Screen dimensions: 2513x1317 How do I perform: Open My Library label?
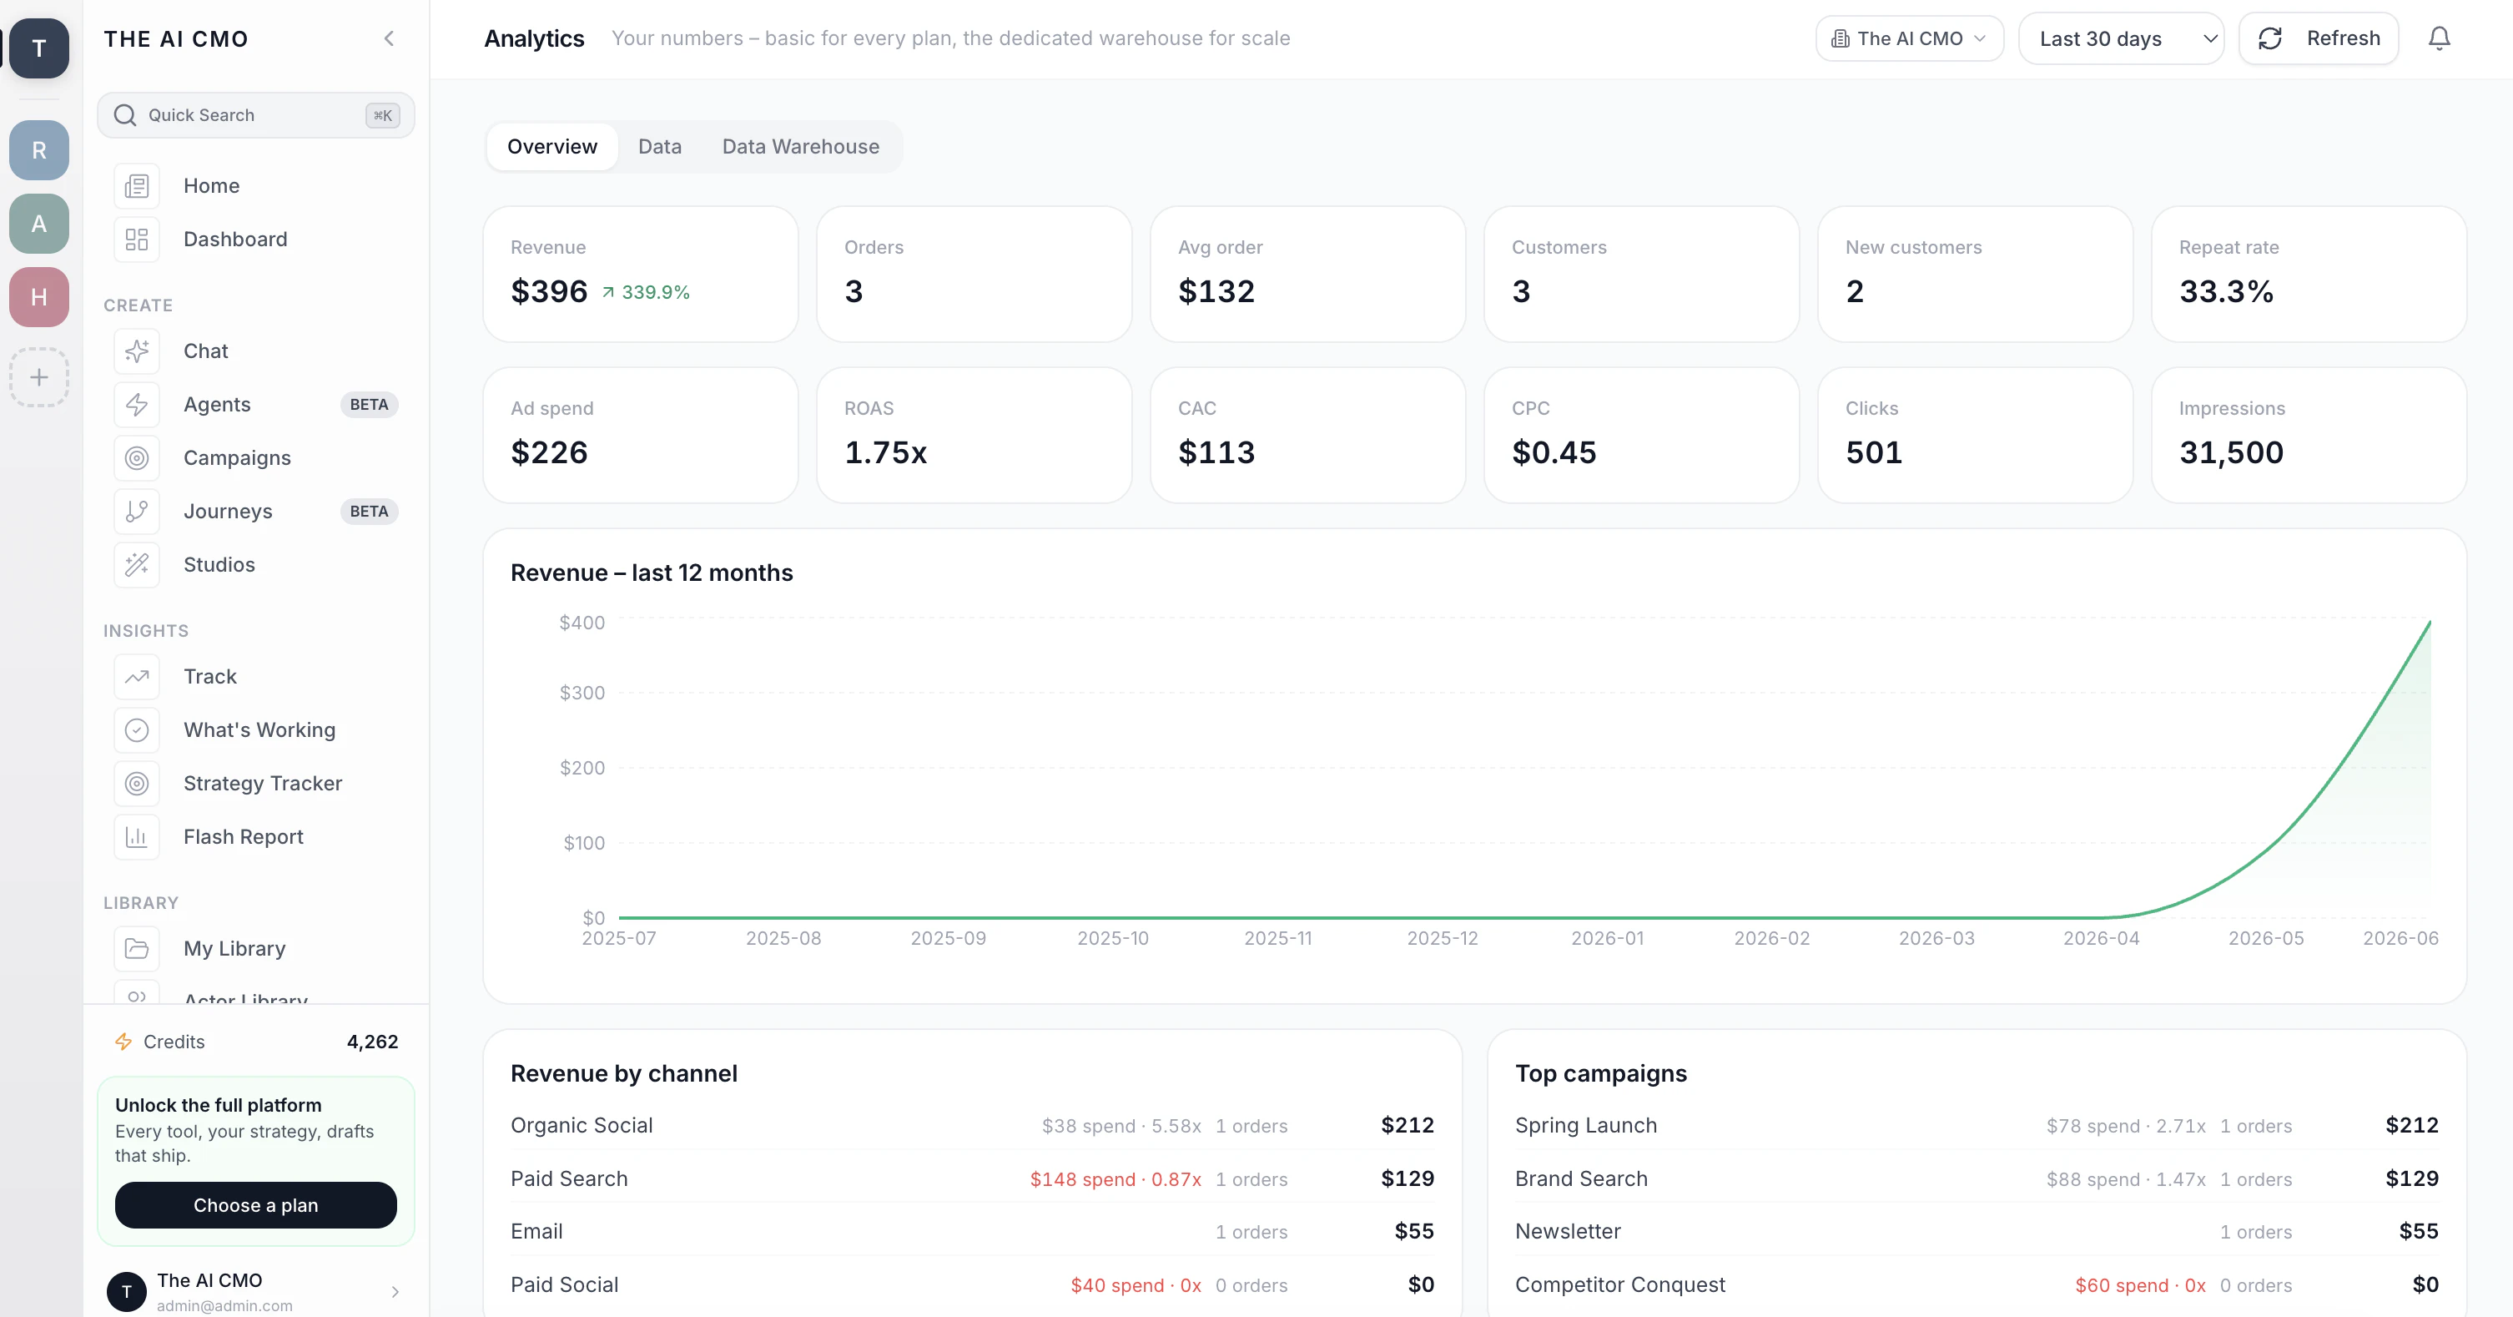click(x=234, y=948)
